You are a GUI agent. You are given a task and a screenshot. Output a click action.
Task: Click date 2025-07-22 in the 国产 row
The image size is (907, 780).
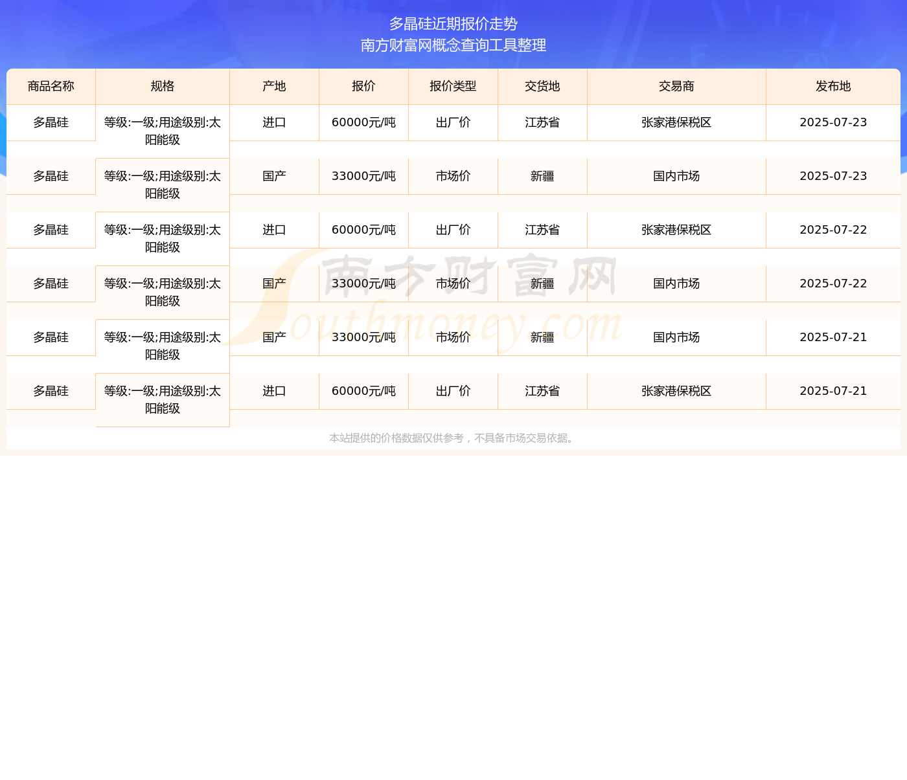833,284
